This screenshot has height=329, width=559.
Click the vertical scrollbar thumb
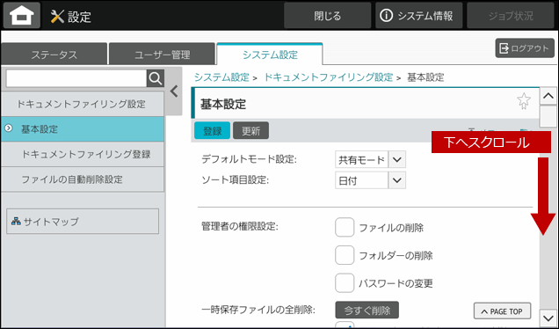[548, 116]
